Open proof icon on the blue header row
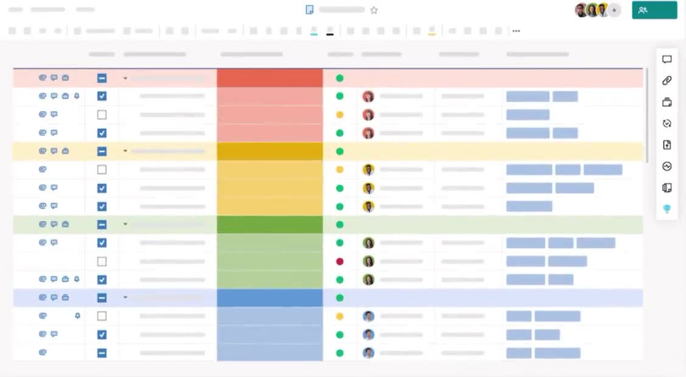This screenshot has width=686, height=377. tap(65, 297)
